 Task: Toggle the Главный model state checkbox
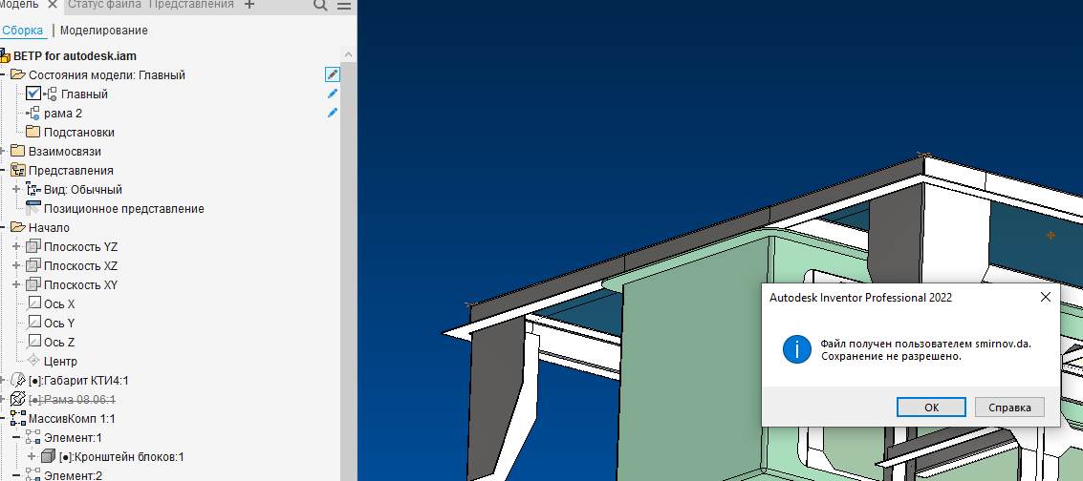[33, 94]
